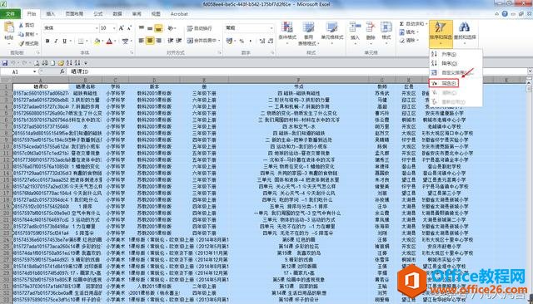
Task: Click the Wrap Text button
Action: pos(200,28)
